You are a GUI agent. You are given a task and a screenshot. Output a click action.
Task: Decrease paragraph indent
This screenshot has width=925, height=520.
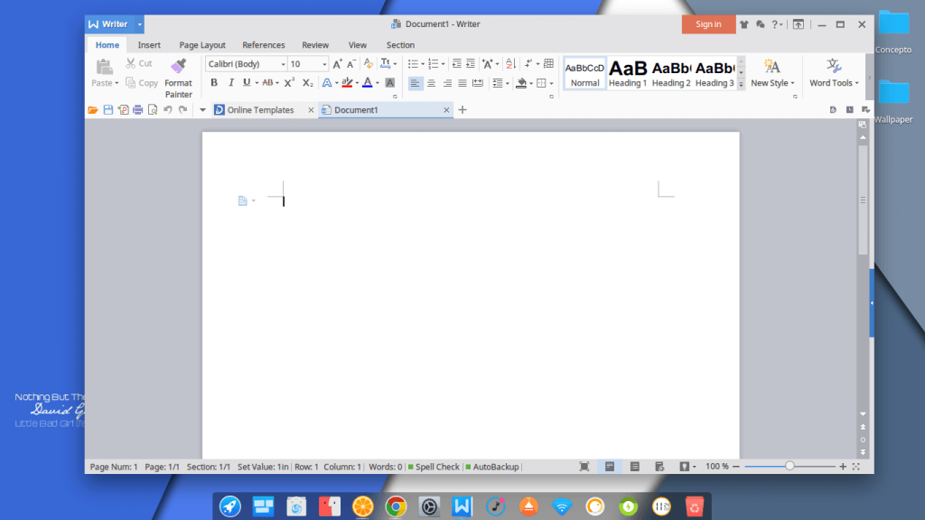pos(456,64)
